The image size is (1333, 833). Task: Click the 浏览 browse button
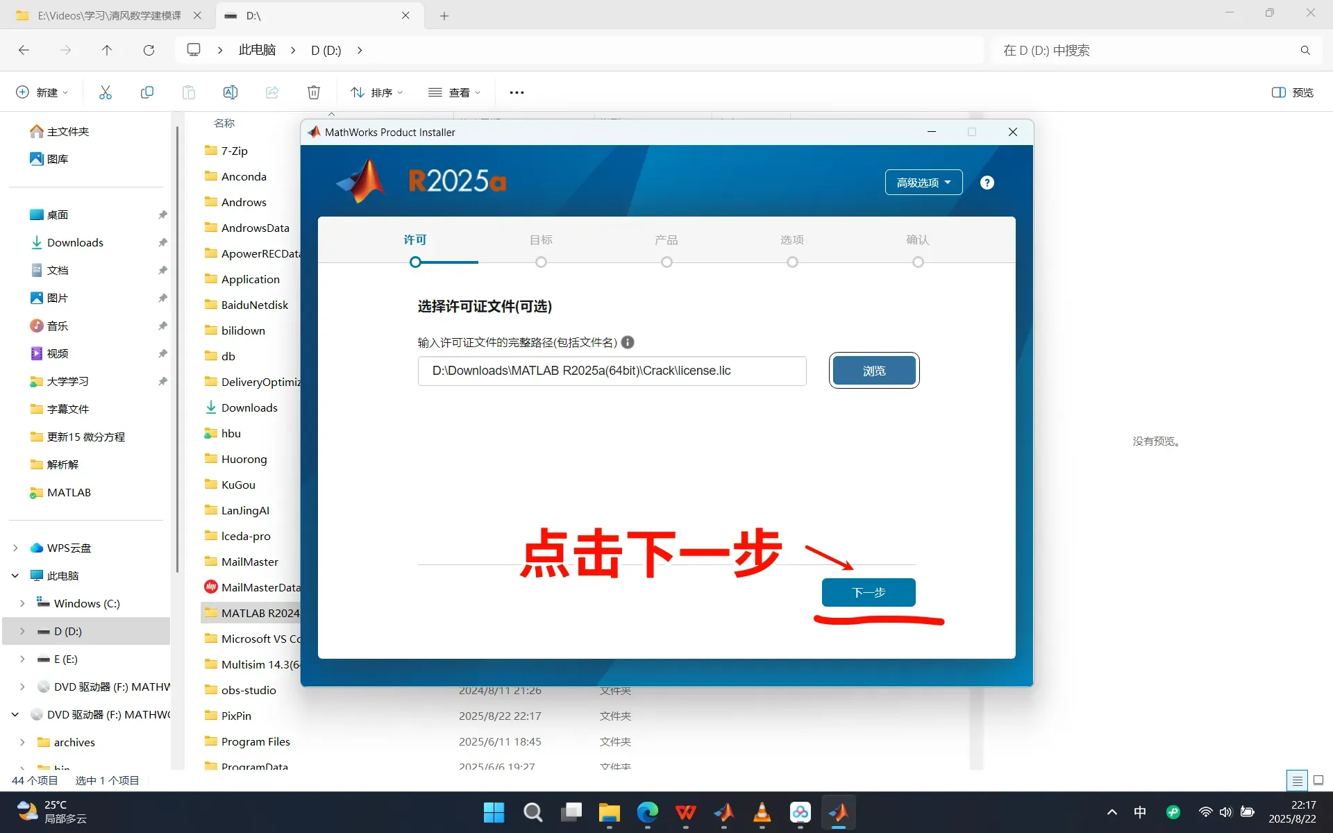pyautogui.click(x=873, y=371)
